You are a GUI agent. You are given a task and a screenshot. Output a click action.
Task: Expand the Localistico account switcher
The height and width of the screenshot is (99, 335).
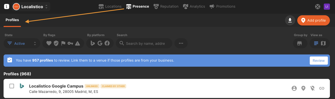click(x=31, y=7)
